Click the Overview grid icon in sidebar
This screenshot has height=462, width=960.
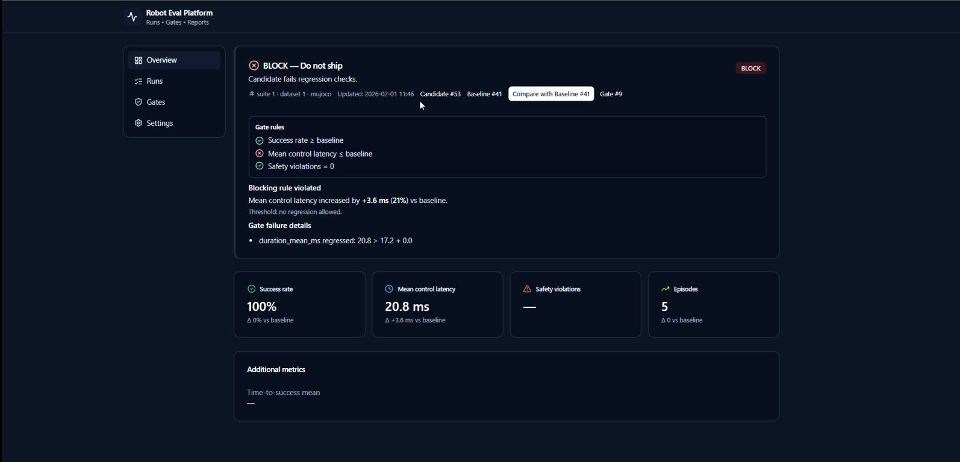(139, 60)
